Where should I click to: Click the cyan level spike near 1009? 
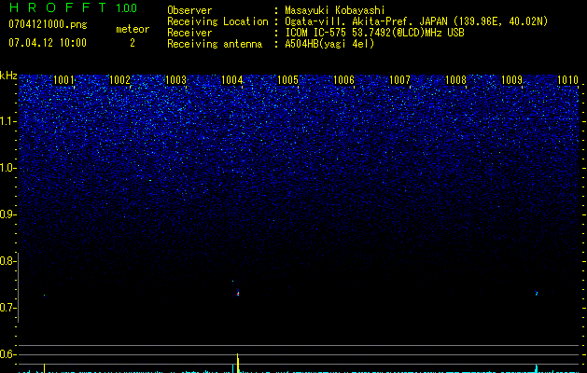click(537, 368)
